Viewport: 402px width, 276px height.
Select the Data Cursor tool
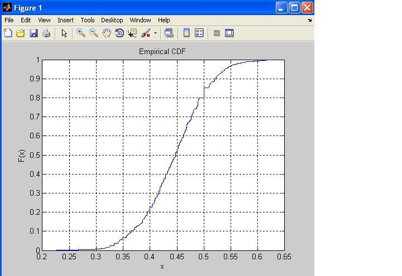pyautogui.click(x=132, y=33)
